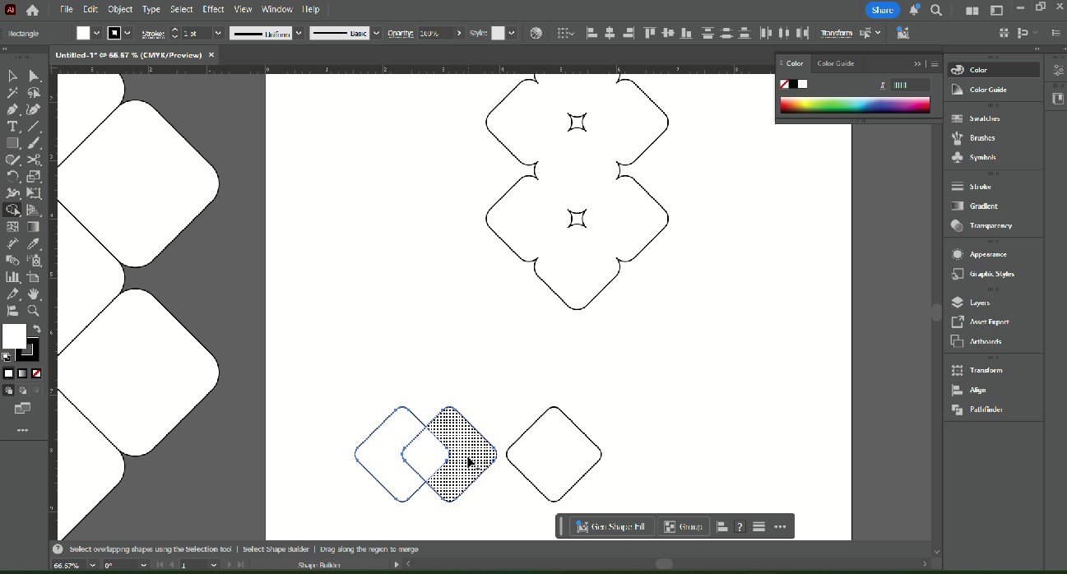The width and height of the screenshot is (1067, 574).
Task: Open the stroke weight dropdown
Action: pos(218,33)
